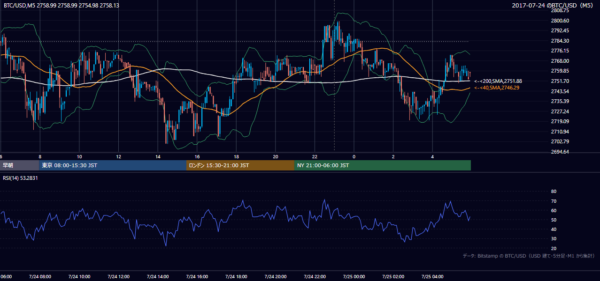Screen dimensions: 600x281
Task: Click price axis label 2735.39
Action: 560,101
